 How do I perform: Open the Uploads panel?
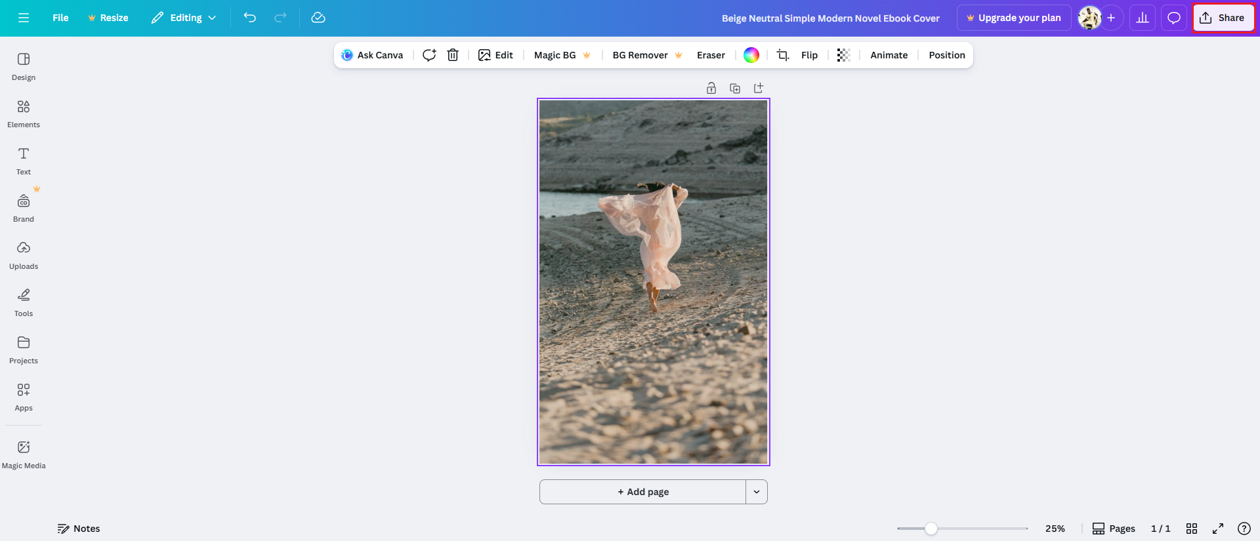pos(24,255)
